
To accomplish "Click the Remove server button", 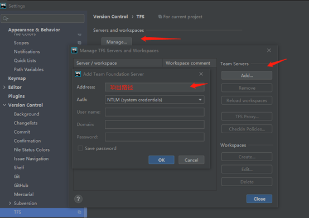I will (x=247, y=88).
